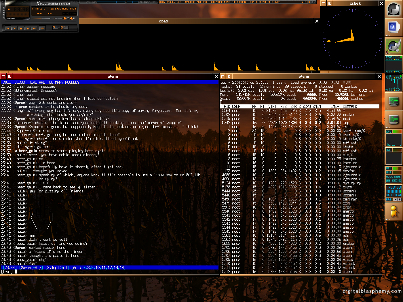Click the 'didn't work so well' chat line
This screenshot has width=403, height=302.
(48, 239)
